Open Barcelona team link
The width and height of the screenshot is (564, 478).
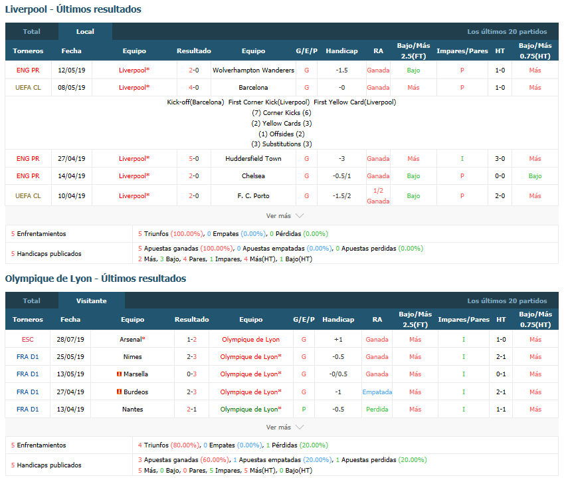(x=253, y=88)
